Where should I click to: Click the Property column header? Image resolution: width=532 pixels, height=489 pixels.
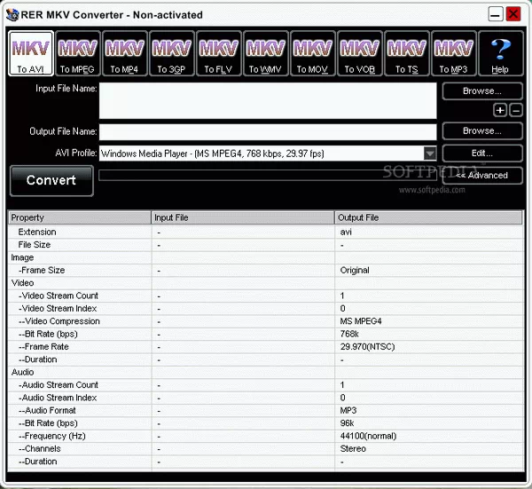[80, 217]
